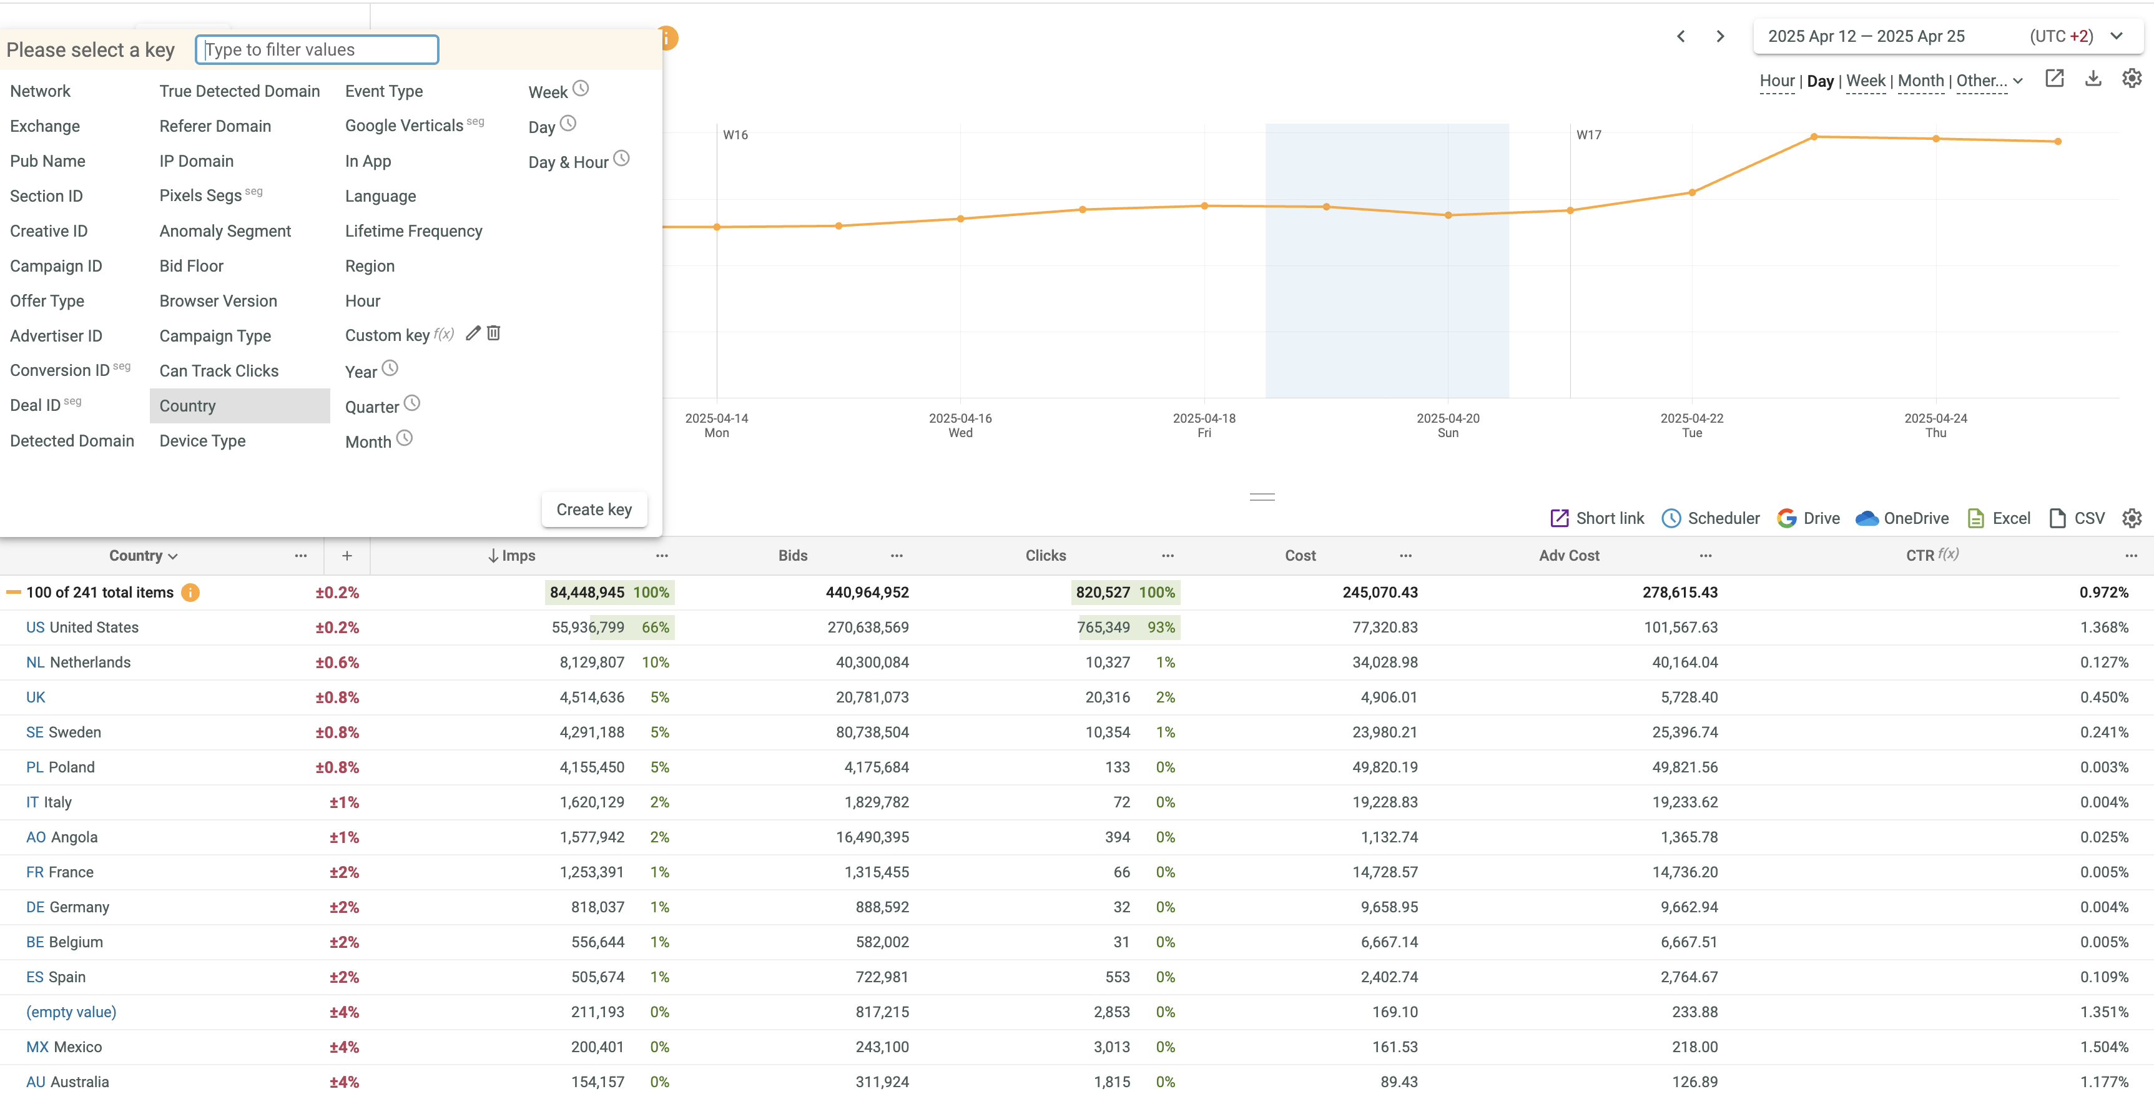Go to previous date range arrow
This screenshot has height=1099, width=2154.
tap(1681, 36)
